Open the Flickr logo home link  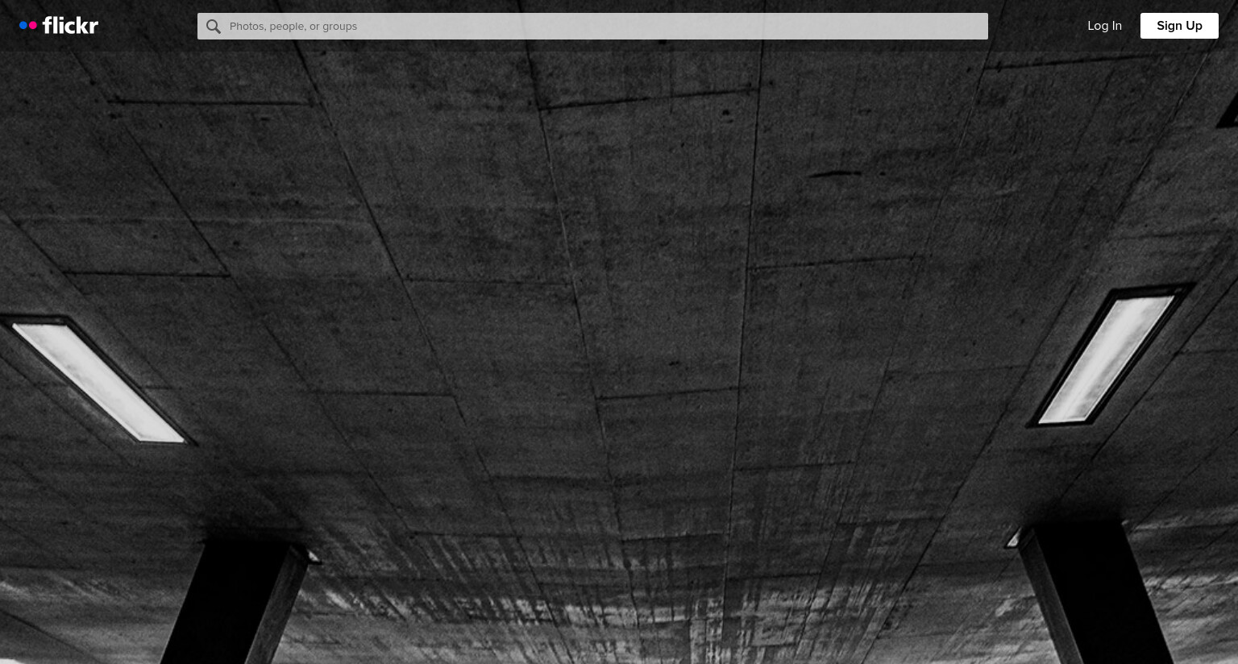pos(59,26)
